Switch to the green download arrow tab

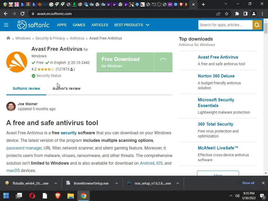74,4
